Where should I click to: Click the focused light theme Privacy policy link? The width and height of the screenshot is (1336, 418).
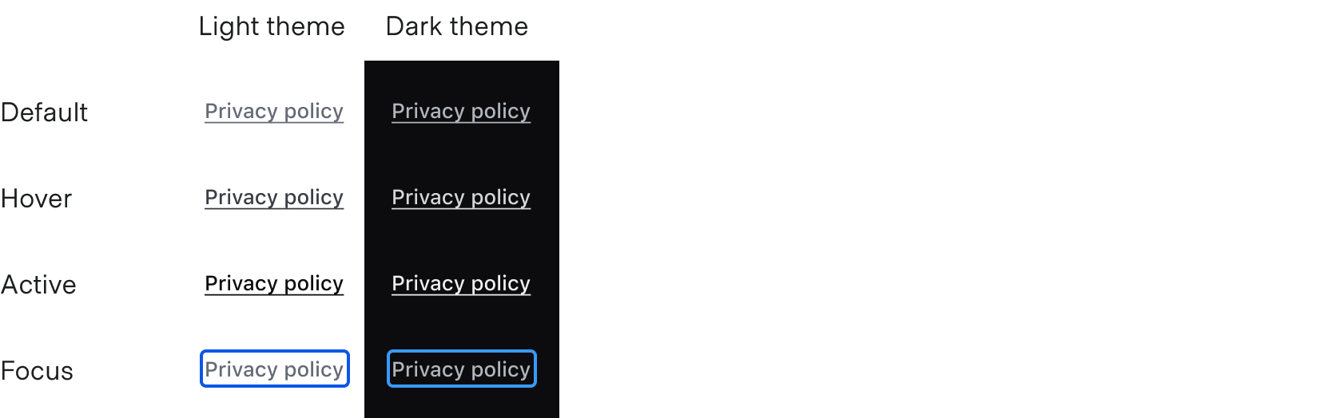click(274, 369)
